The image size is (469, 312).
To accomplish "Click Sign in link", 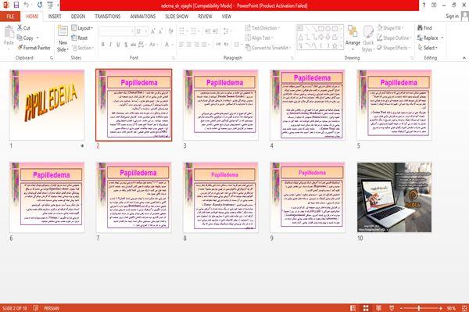I will 452,16.
